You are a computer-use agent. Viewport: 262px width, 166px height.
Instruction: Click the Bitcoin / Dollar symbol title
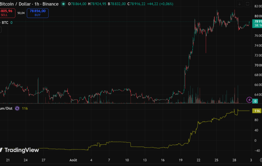coord(29,4)
